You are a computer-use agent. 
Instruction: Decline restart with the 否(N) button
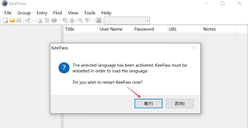click(x=180, y=104)
